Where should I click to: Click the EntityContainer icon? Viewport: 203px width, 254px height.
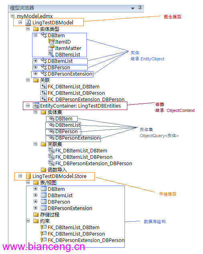point(36,106)
